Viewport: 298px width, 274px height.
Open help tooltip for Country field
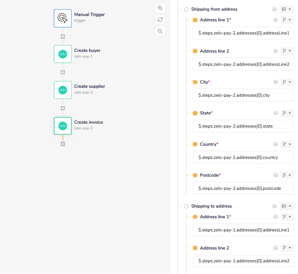coord(276,144)
